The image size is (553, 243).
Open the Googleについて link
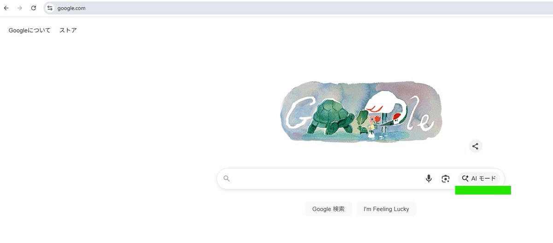(29, 30)
